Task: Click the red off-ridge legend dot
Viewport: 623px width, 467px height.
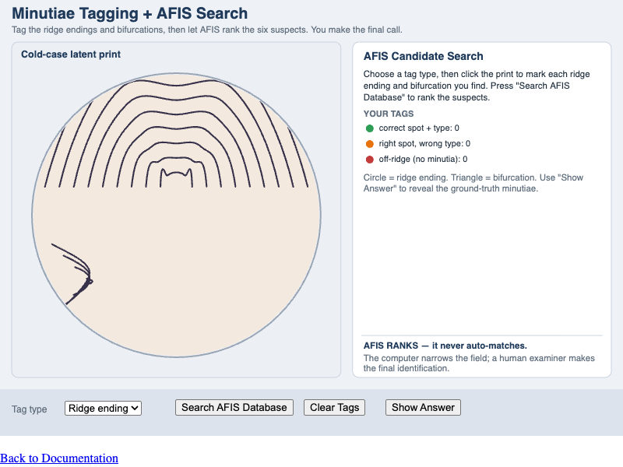Action: (369, 160)
